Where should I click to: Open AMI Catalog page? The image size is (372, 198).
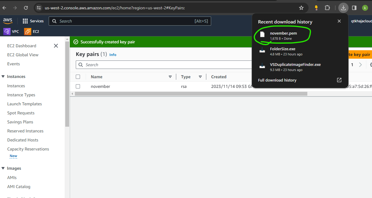(x=19, y=187)
